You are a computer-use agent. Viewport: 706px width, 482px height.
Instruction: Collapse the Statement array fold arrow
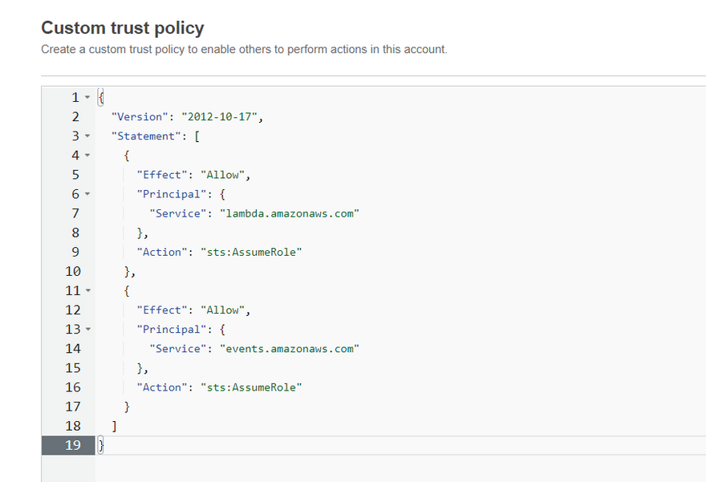coord(87,136)
